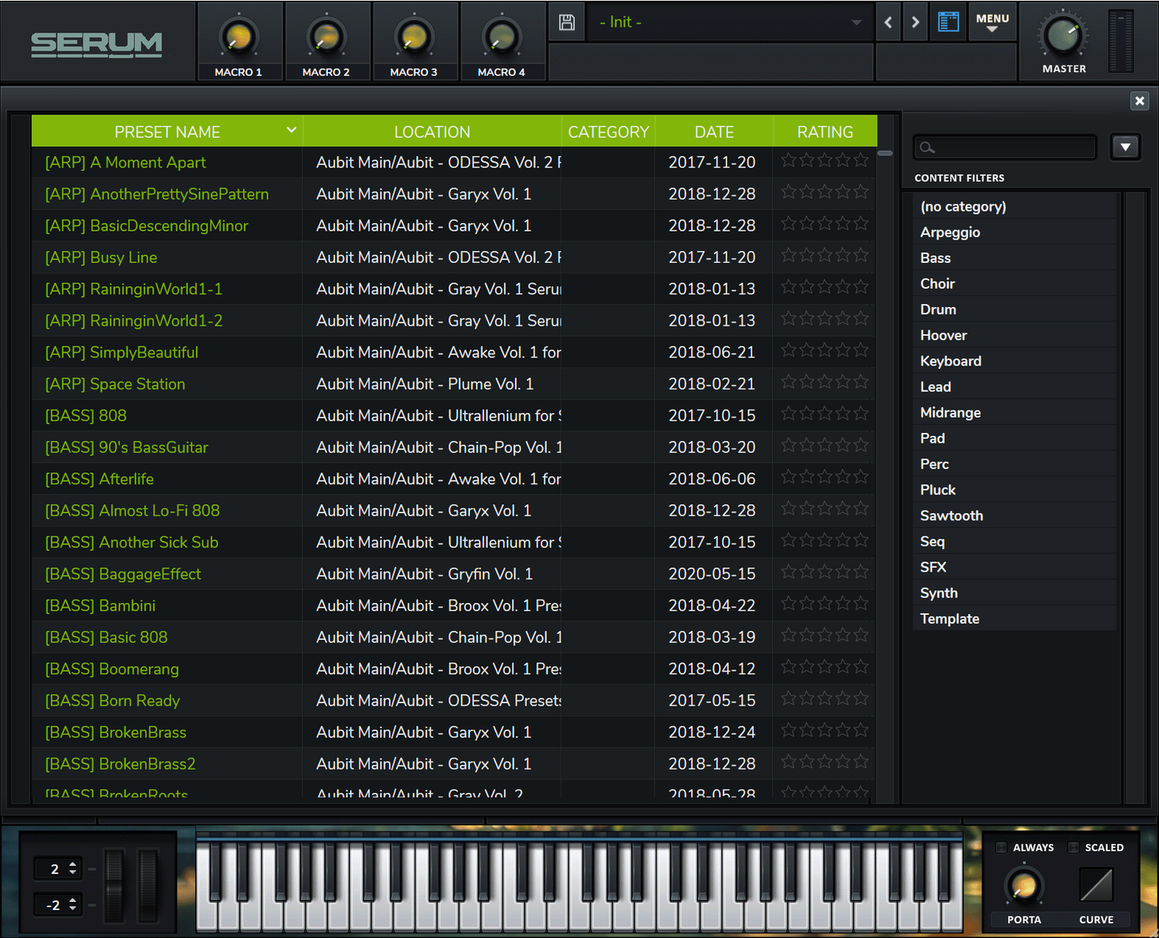The height and width of the screenshot is (938, 1159).
Task: Filter by Synth category
Action: [1015, 592]
